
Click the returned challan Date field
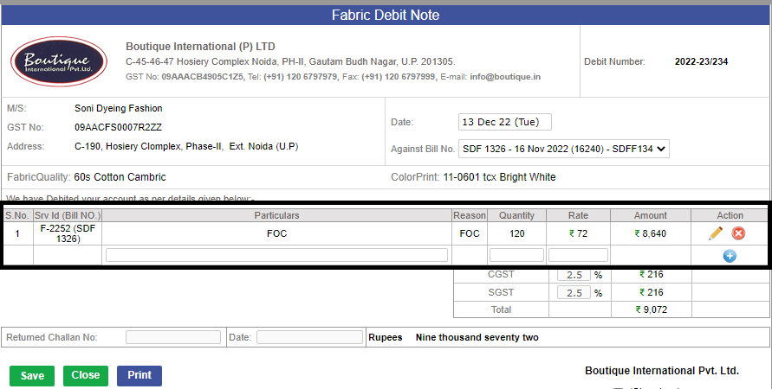[x=309, y=337]
